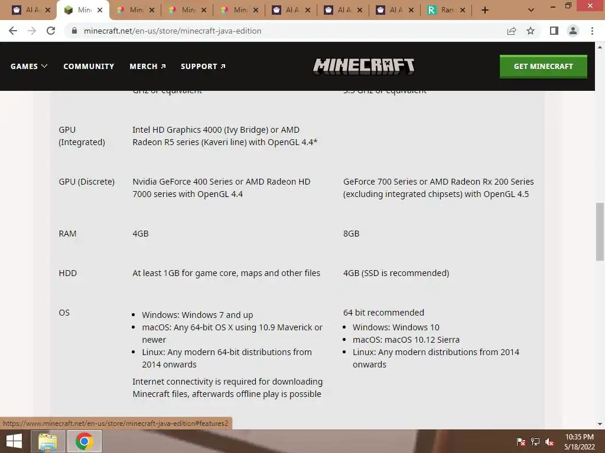
Task: Click the GET MINECRAFT button
Action: (x=544, y=66)
